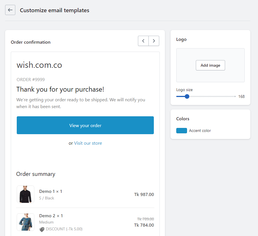The image size is (258, 236).
Task: Click the empty logo upload area
Action: (x=210, y=54)
